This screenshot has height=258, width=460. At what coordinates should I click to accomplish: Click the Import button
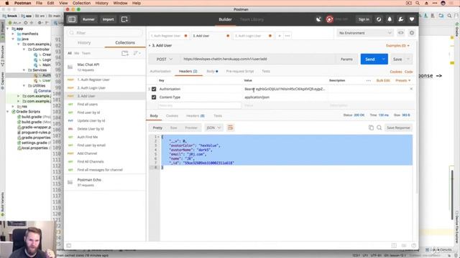(108, 19)
